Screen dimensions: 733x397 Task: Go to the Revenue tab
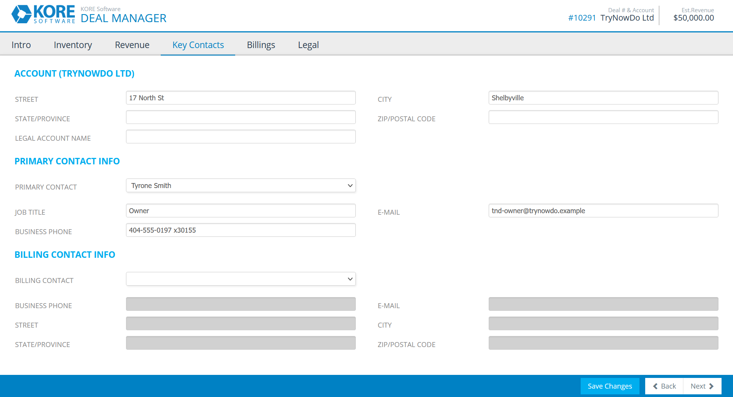point(132,45)
